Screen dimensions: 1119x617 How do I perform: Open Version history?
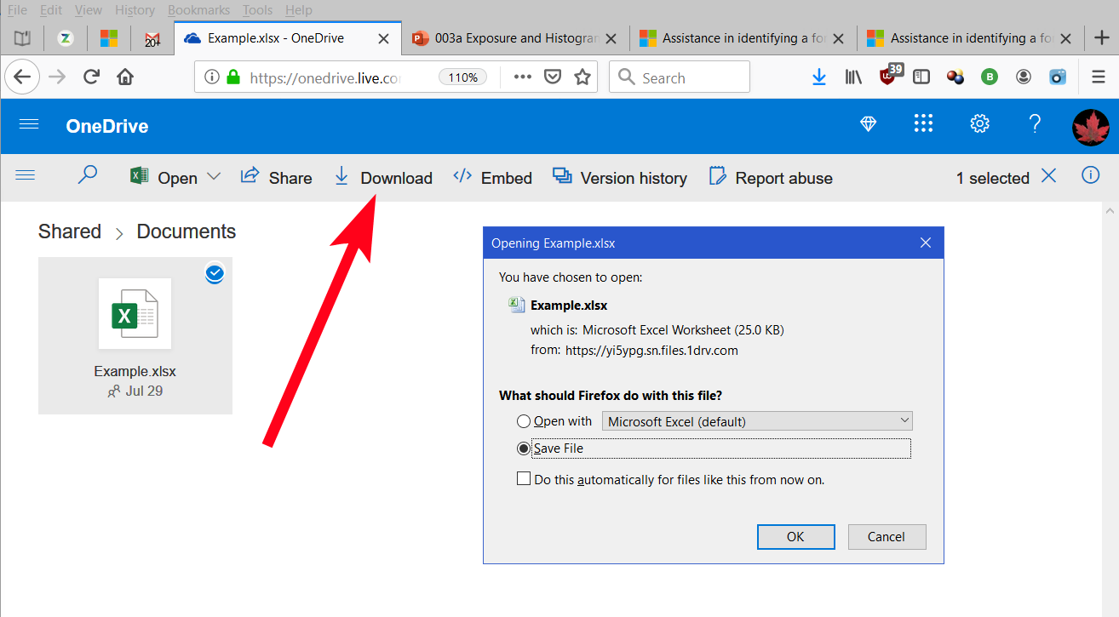[x=620, y=177]
